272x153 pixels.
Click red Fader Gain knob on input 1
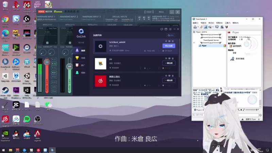click(47, 62)
